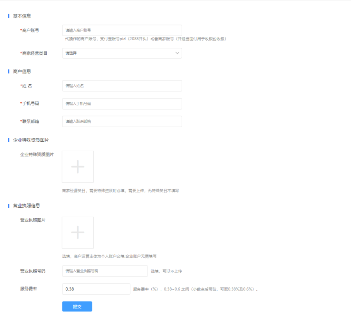Select the 联系邮箱 email input field
Image resolution: width=351 pixels, height=319 pixels.
point(122,121)
